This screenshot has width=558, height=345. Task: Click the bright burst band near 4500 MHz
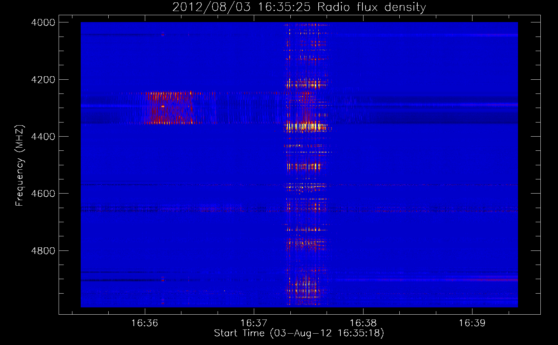pyautogui.click(x=304, y=167)
